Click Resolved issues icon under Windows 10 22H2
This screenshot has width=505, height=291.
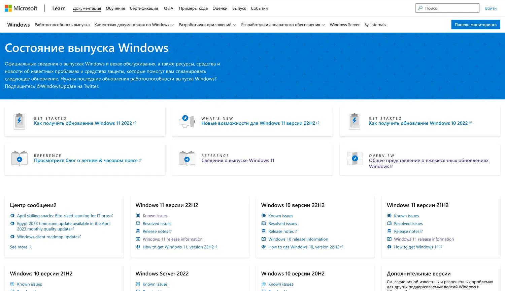tap(264, 223)
